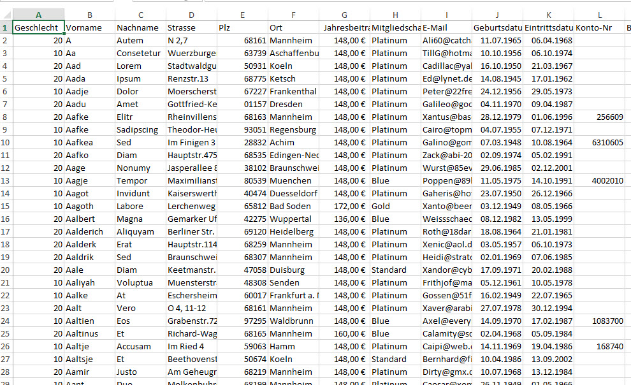Screen dimensions: 631x385
Task: Click the select-all corner of the grid
Action: 6,15
